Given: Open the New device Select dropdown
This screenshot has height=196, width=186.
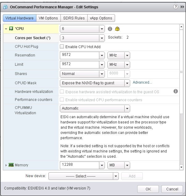Looking at the screenshot, I should [84, 176].
